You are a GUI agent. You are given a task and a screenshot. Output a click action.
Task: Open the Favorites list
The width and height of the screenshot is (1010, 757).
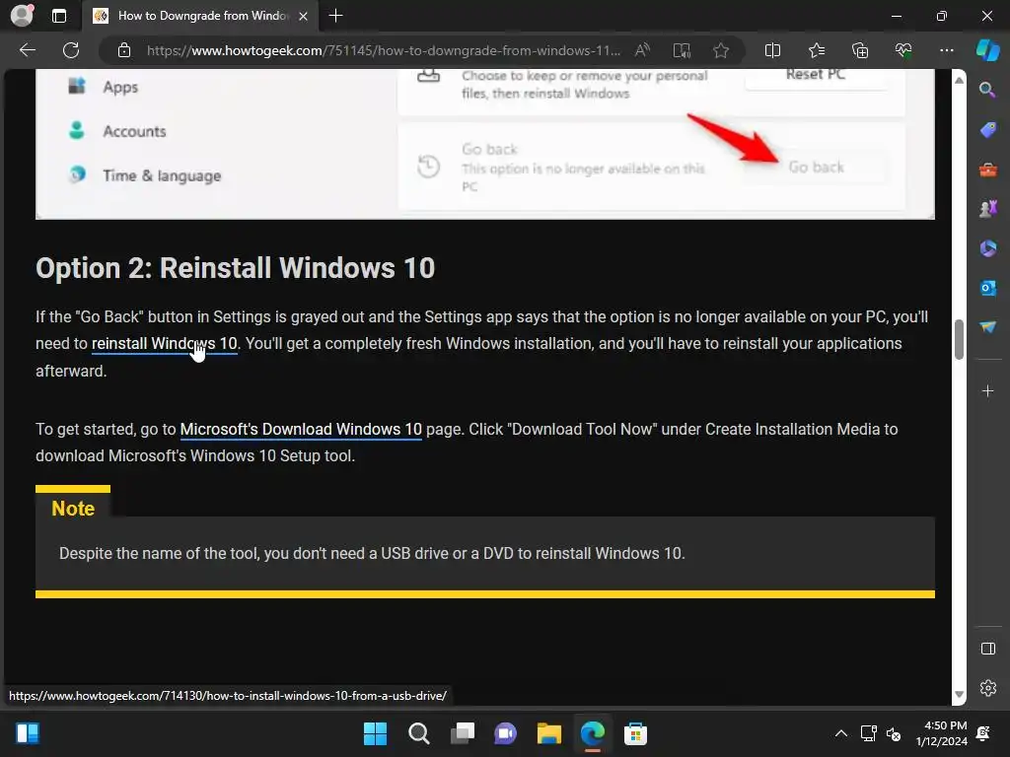tap(816, 50)
